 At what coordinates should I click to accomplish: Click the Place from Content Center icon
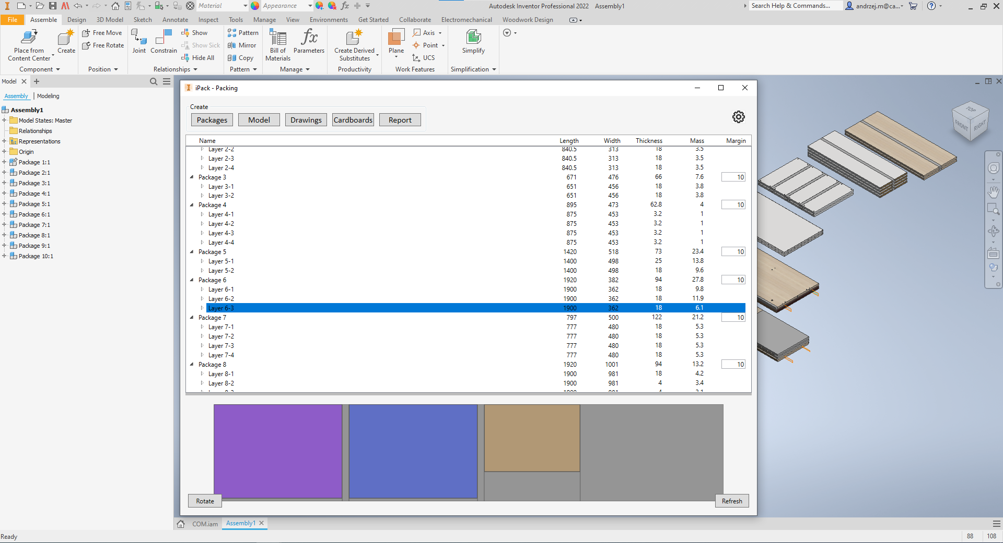(29, 38)
